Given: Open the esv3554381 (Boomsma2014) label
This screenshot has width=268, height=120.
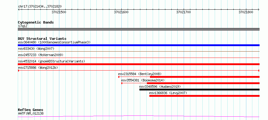Looking at the screenshot, I should tap(143, 80).
